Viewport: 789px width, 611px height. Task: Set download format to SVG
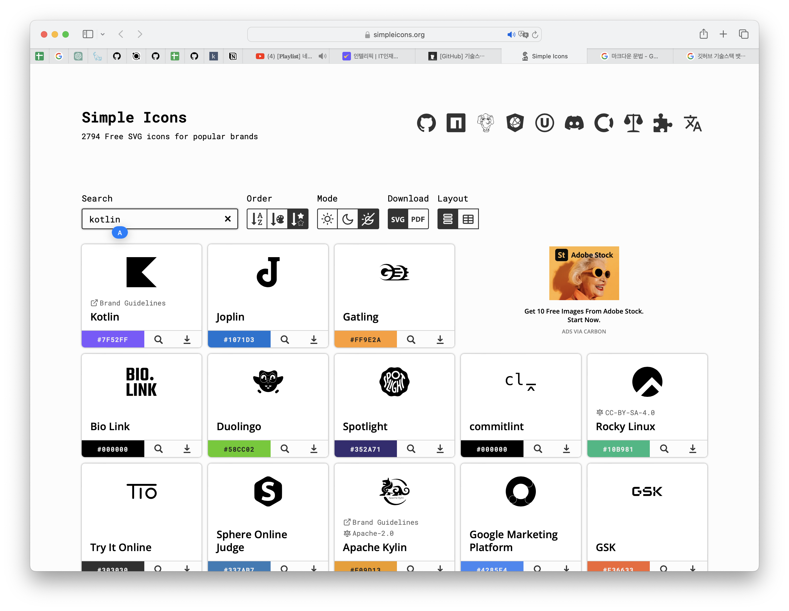tap(398, 219)
